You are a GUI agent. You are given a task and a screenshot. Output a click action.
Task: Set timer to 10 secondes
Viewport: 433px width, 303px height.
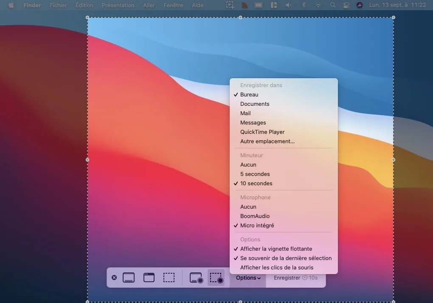pos(284,184)
